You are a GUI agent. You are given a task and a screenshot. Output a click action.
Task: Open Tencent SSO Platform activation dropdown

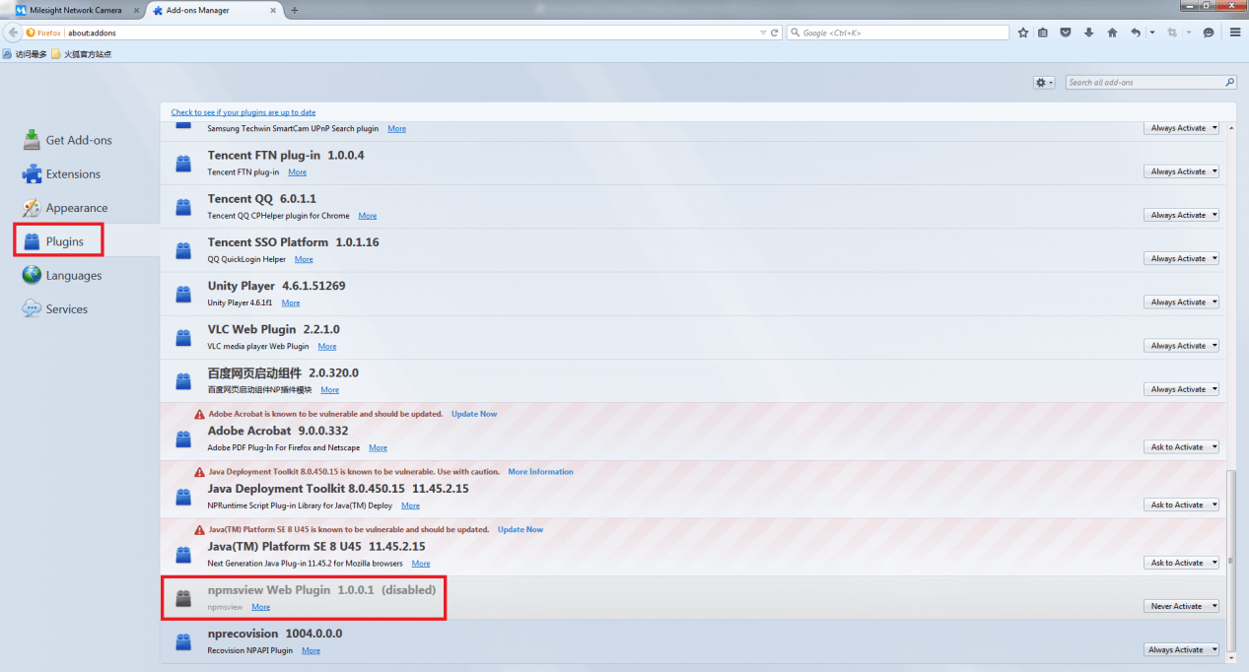click(x=1182, y=258)
